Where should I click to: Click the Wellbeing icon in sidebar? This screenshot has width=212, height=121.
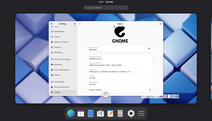[52, 53]
